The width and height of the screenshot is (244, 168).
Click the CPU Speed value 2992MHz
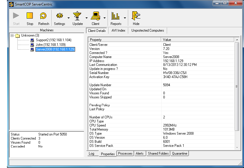(x=170, y=125)
